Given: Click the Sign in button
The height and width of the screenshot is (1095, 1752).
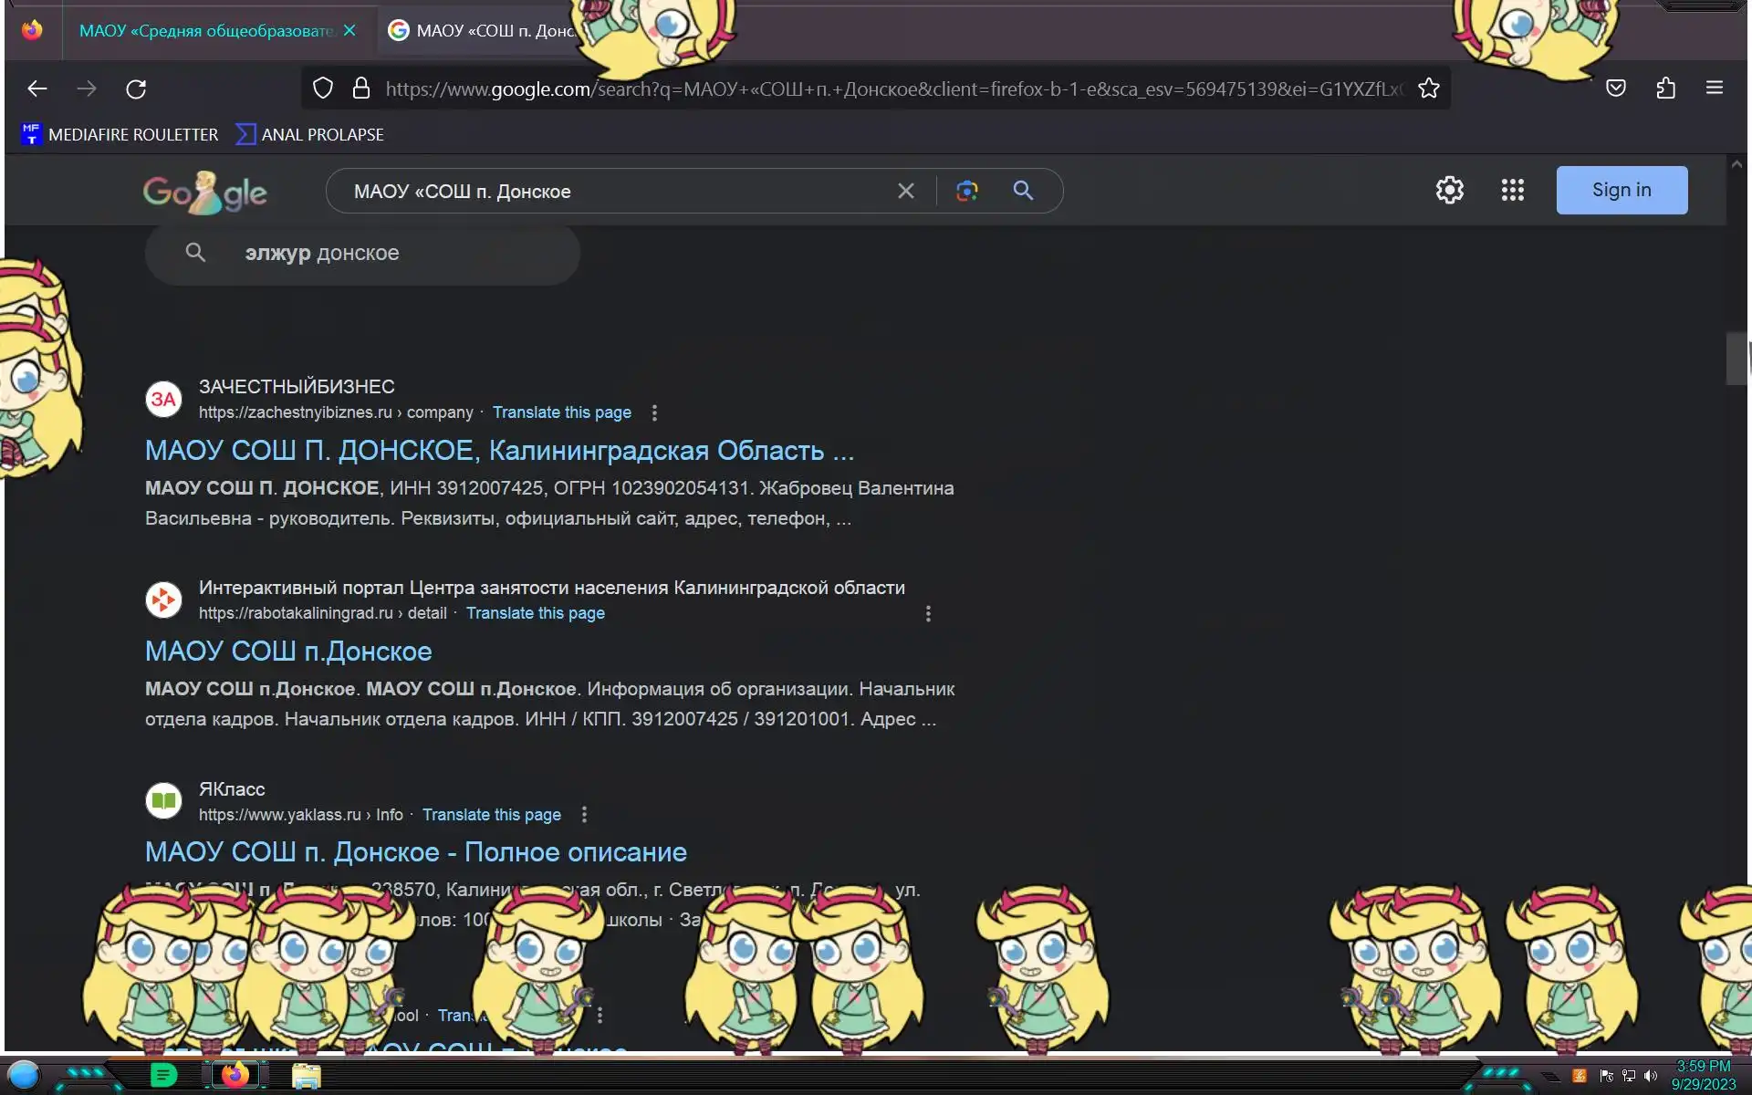Looking at the screenshot, I should coord(1621,190).
